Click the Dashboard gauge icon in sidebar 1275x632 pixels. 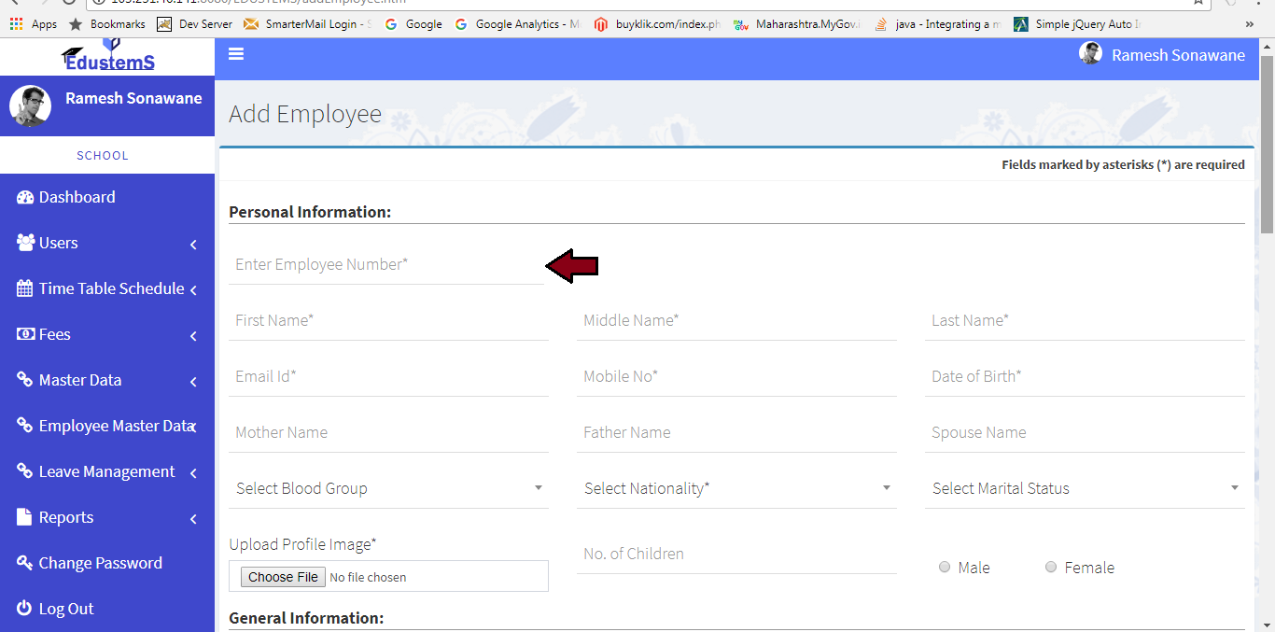tap(25, 197)
